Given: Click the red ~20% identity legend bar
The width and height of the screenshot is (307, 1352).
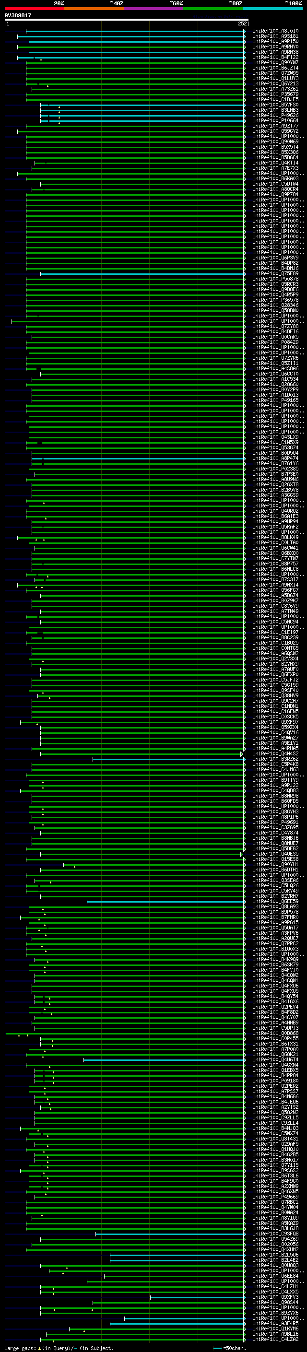Looking at the screenshot, I should pyautogui.click(x=34, y=9).
